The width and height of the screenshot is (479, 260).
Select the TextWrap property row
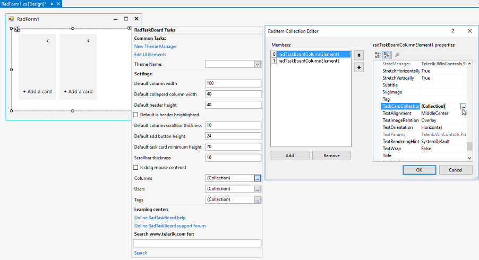coord(424,149)
